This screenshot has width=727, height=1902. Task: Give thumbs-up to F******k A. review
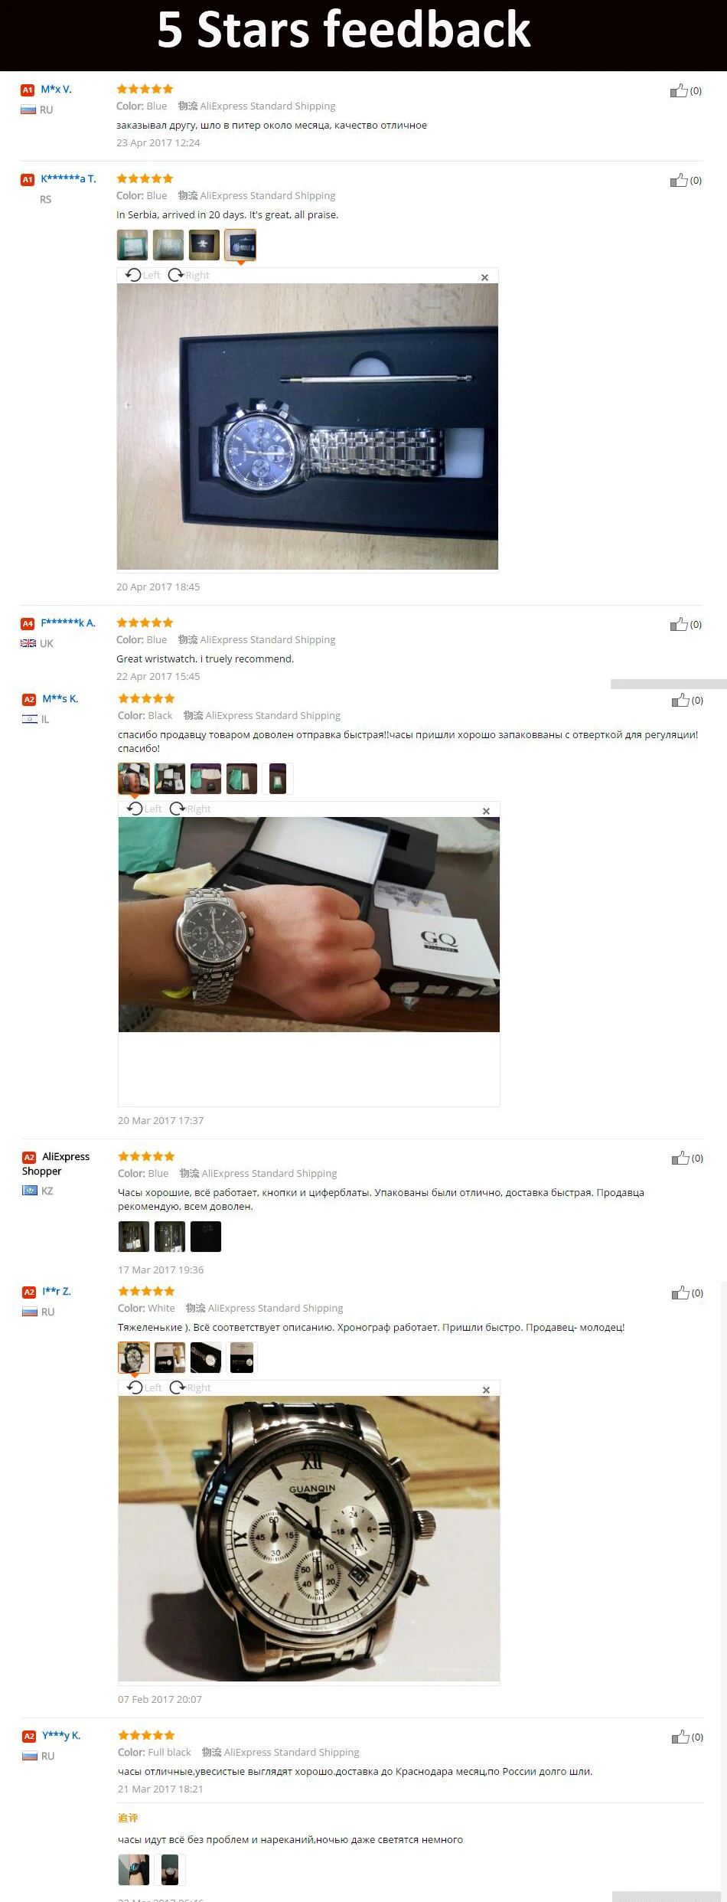point(679,625)
